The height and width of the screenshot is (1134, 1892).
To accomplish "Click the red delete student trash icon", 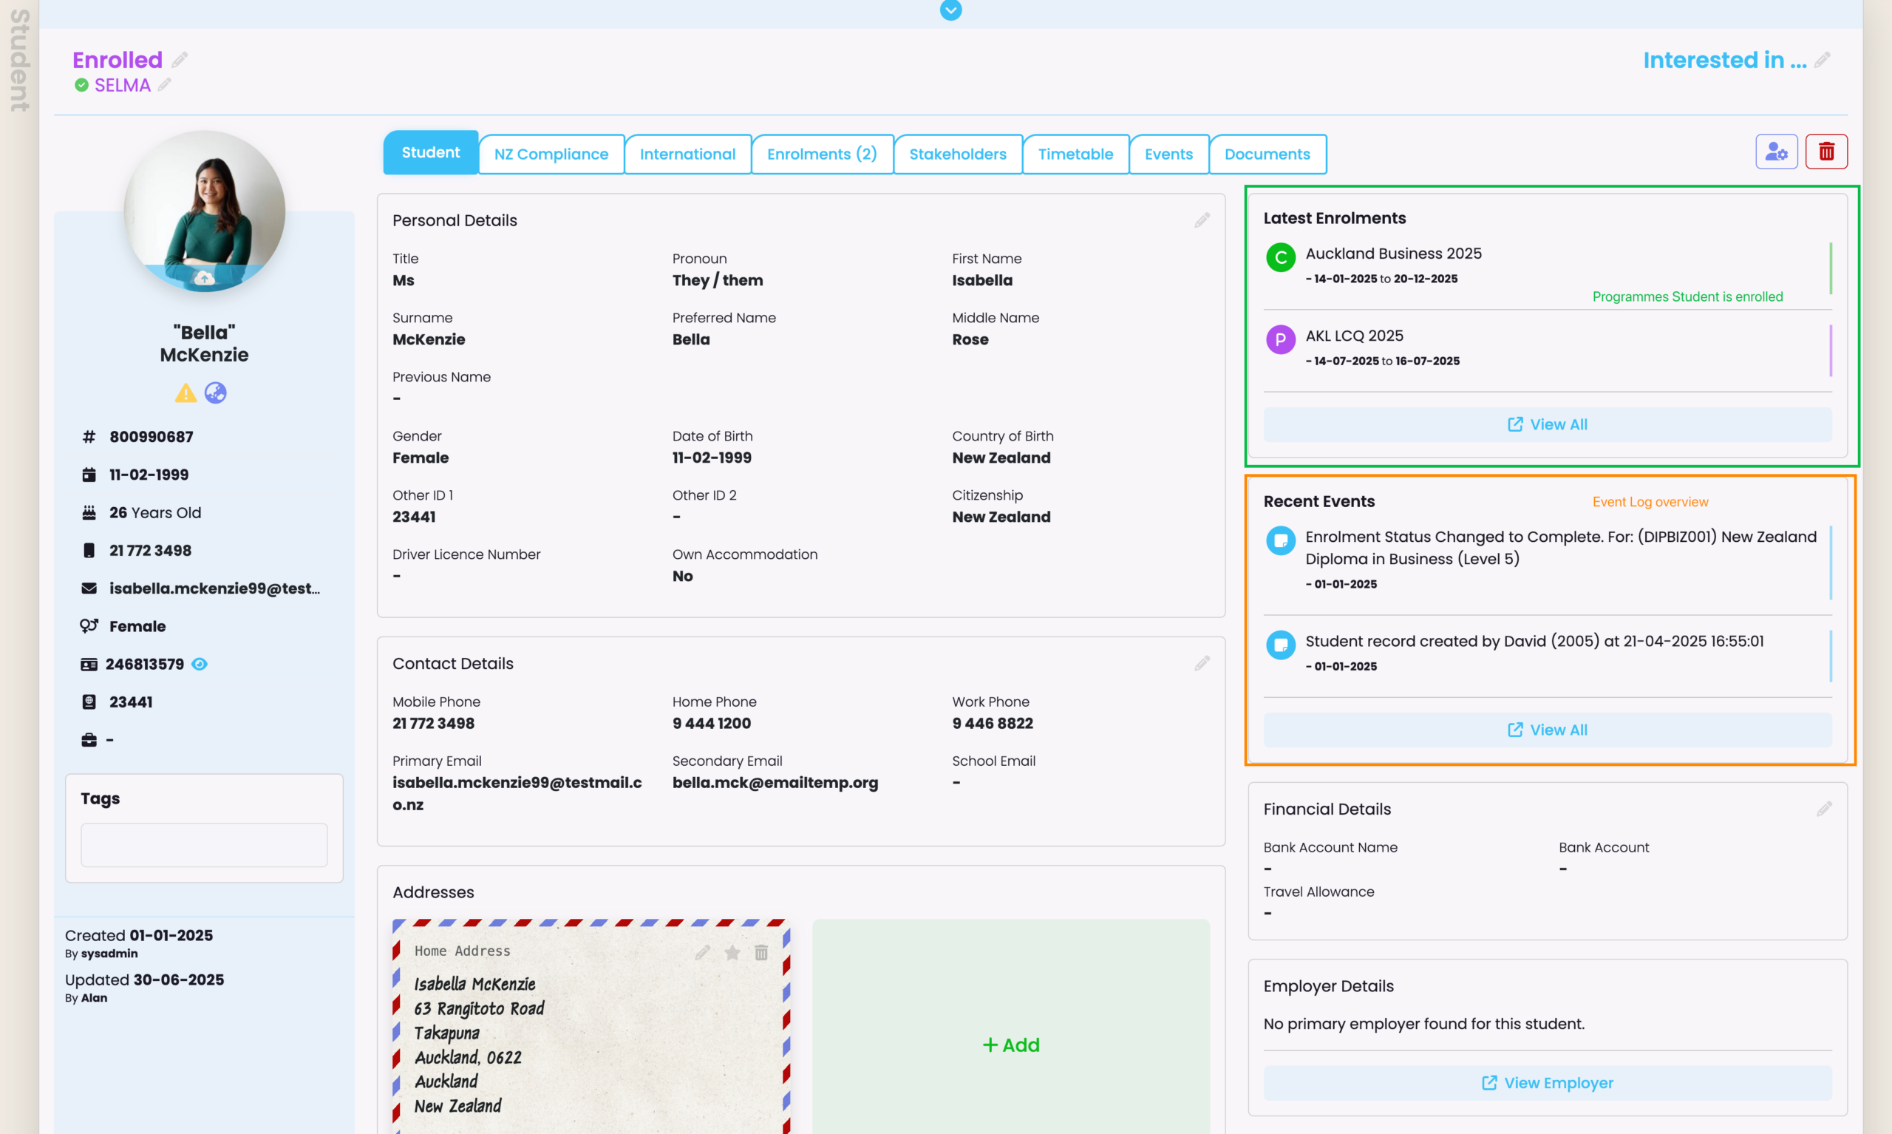I will pyautogui.click(x=1825, y=152).
